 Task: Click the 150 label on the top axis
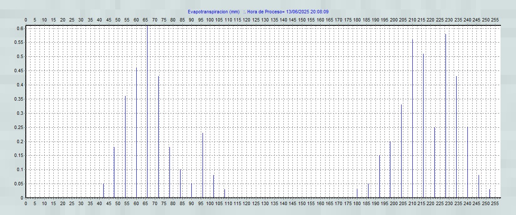click(x=302, y=20)
